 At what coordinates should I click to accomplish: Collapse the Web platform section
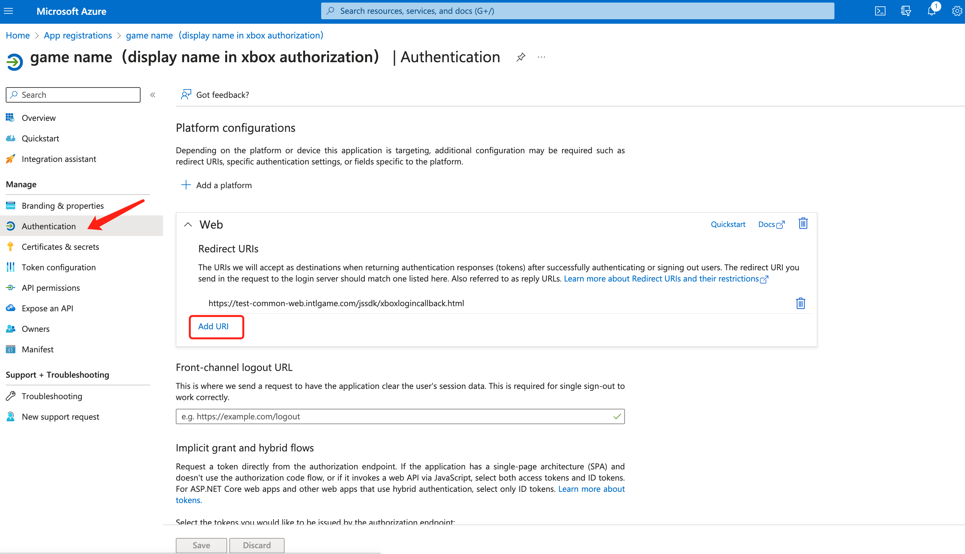tap(188, 224)
